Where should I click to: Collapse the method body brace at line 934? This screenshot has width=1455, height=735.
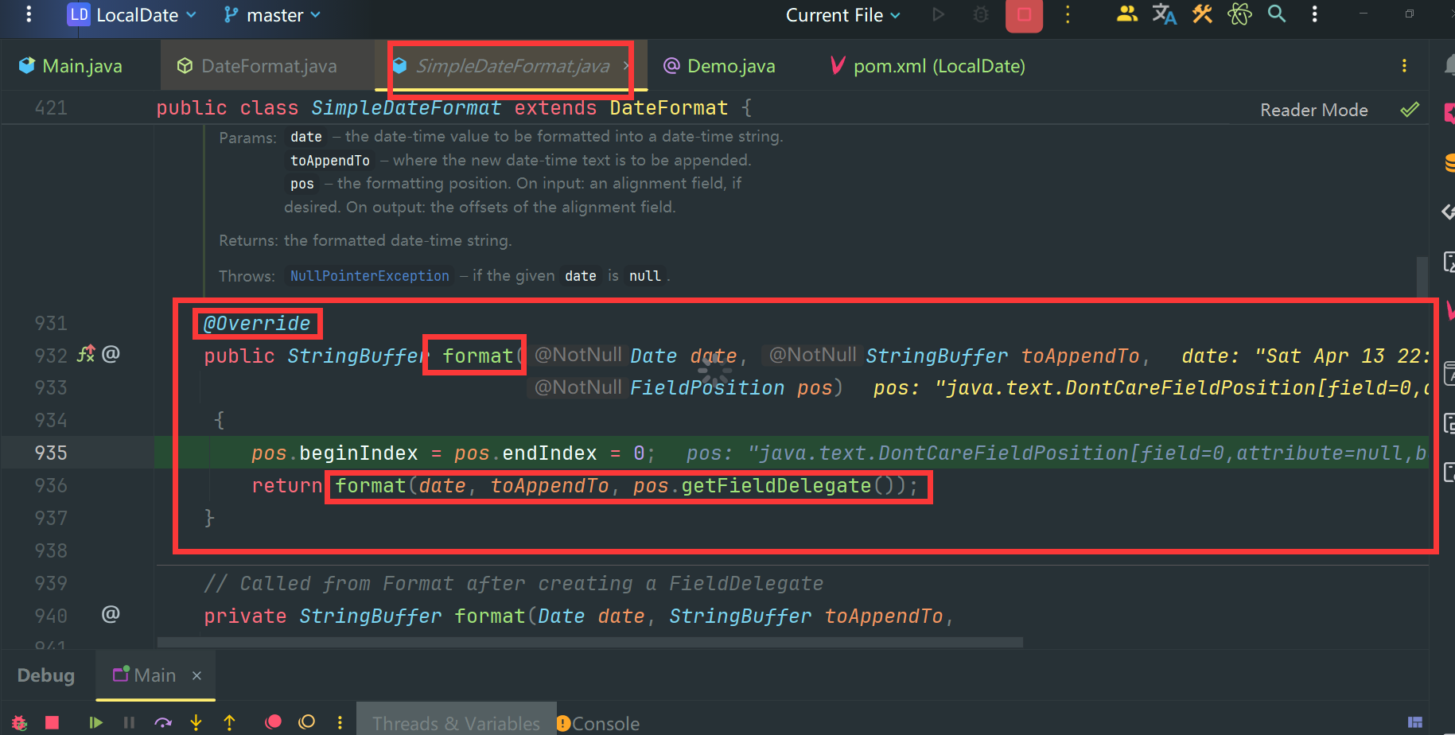pyautogui.click(x=220, y=420)
